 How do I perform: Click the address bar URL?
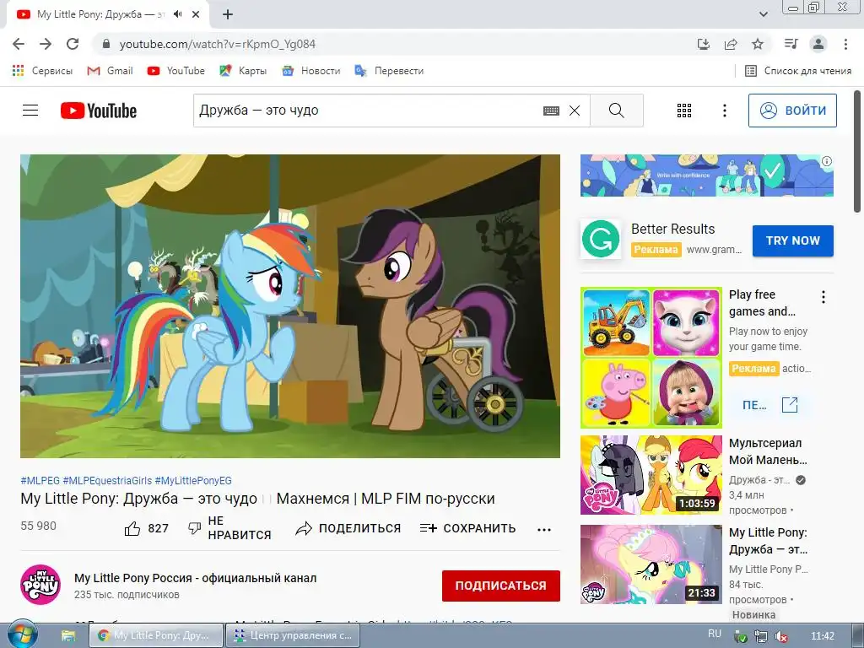[x=218, y=44]
